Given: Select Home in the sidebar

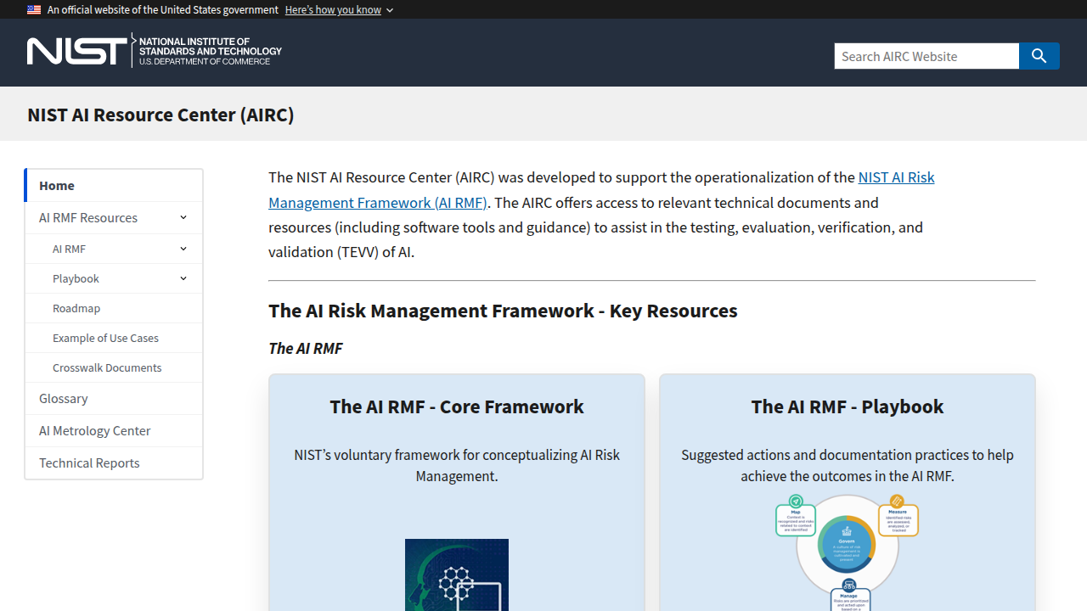Looking at the screenshot, I should coord(114,185).
